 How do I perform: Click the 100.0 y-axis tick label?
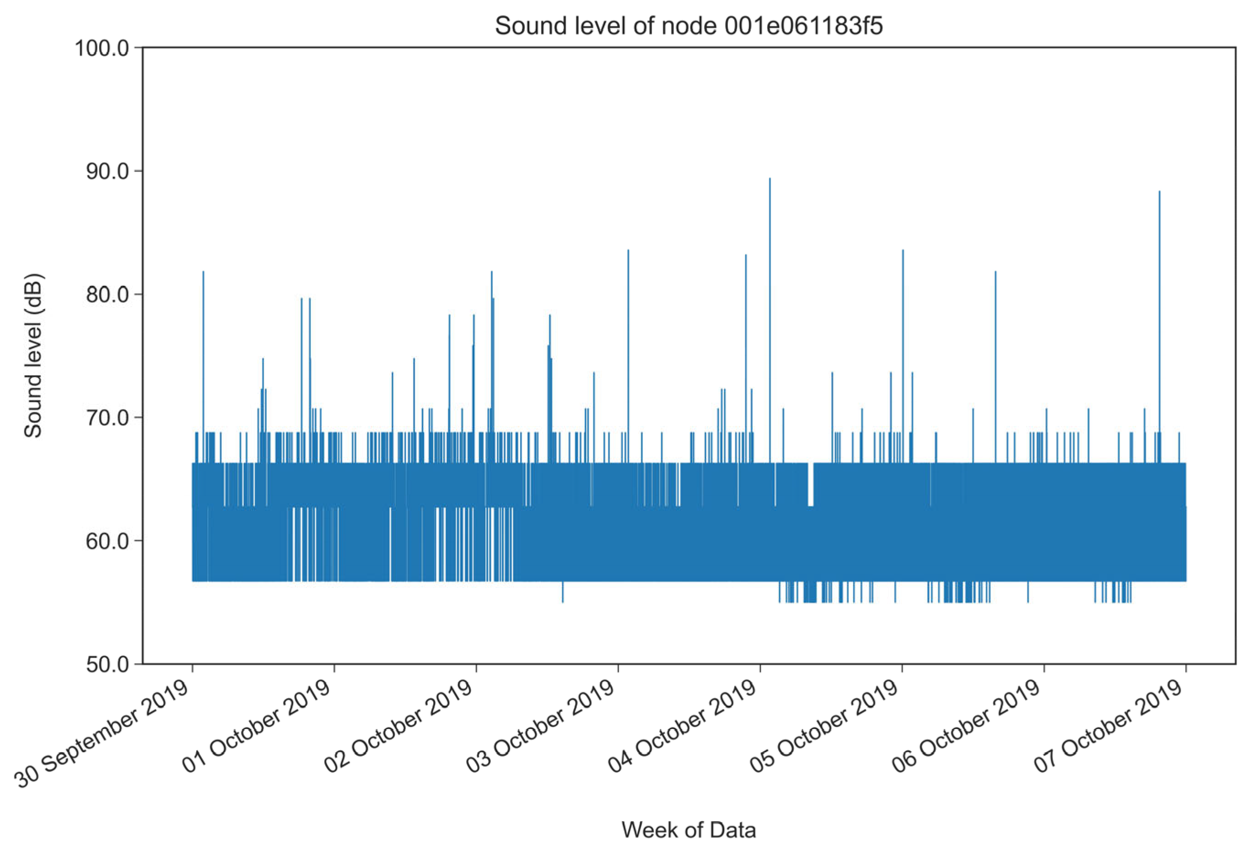102,48
